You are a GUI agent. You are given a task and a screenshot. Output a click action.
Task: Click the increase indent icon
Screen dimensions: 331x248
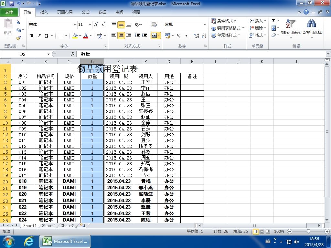point(144,36)
